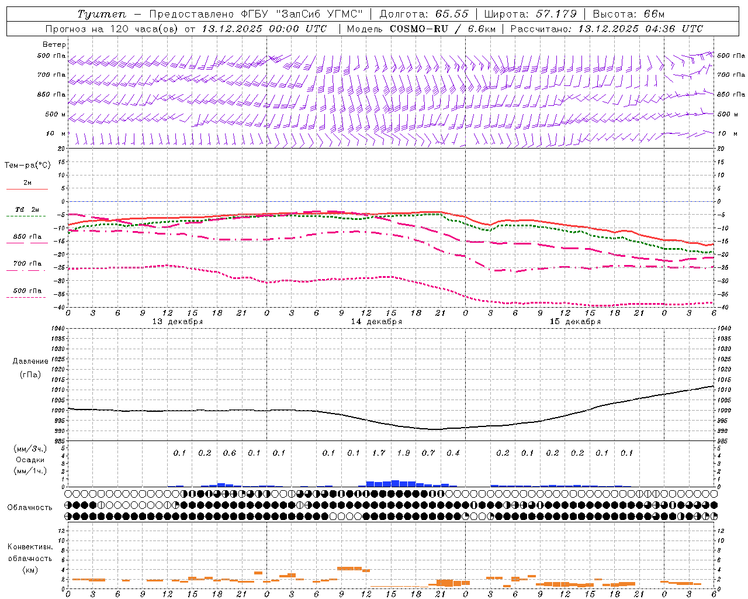
Task: Click the "(мм/3ч.)" precipitation unit label
Action: [x=30, y=449]
